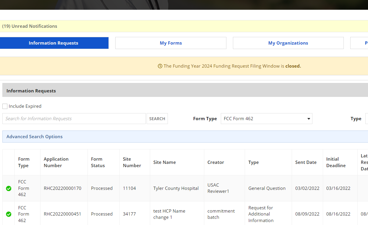Select application number RHC20220000170
Screen dimensions: 368x225
pyautogui.click(x=62, y=188)
